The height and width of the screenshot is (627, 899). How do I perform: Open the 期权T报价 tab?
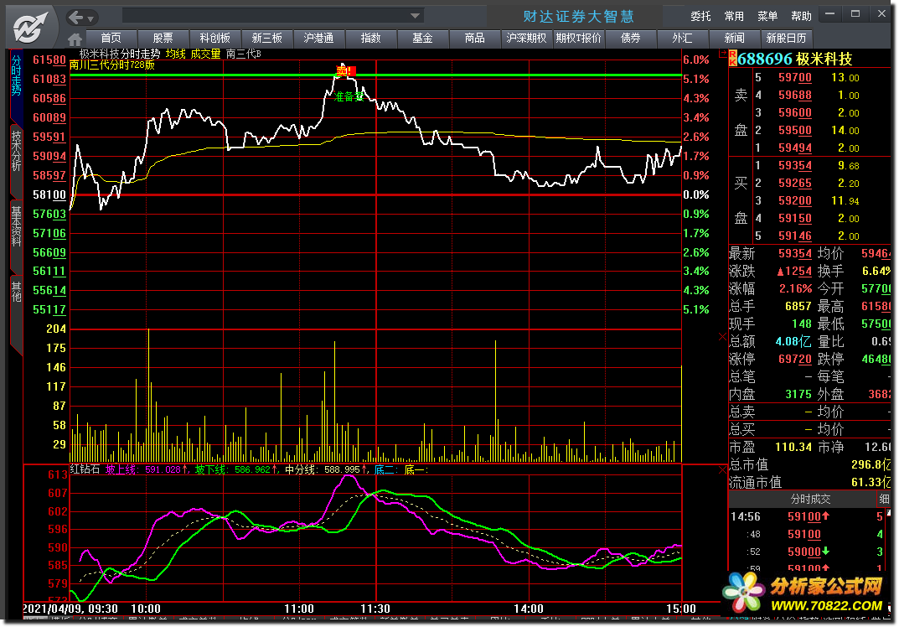[x=578, y=38]
